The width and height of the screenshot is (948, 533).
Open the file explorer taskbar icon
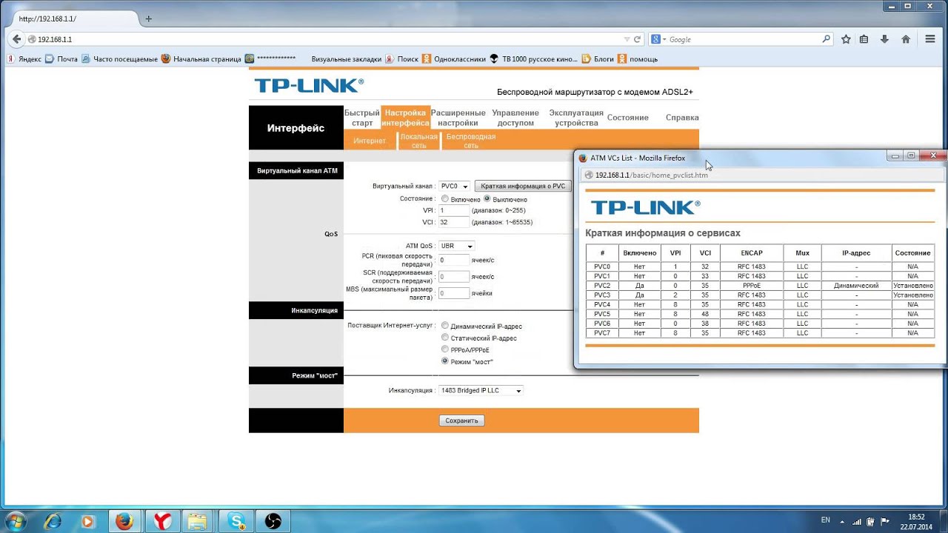(x=198, y=521)
